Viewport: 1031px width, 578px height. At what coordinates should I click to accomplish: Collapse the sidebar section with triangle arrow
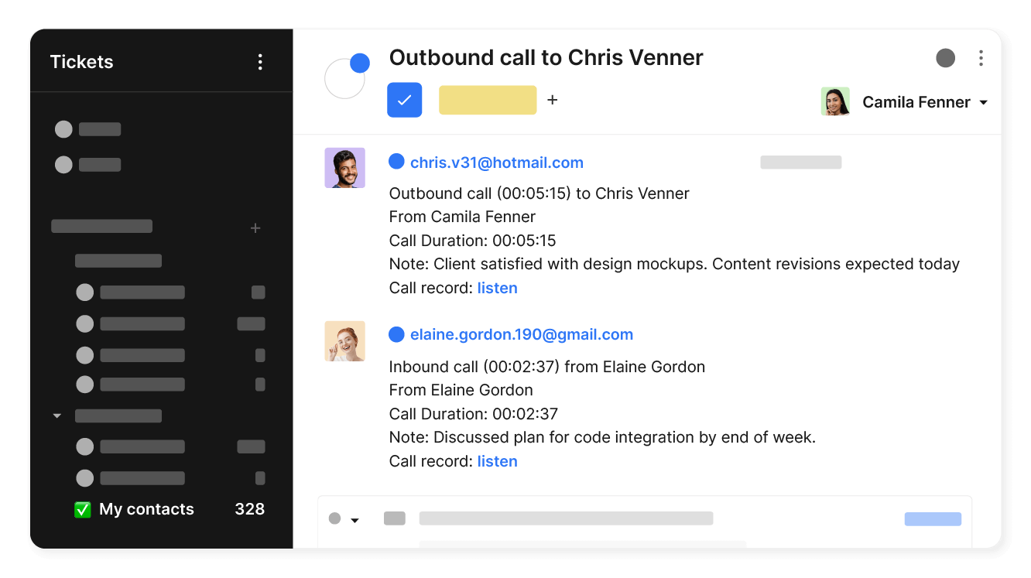pyautogui.click(x=57, y=416)
